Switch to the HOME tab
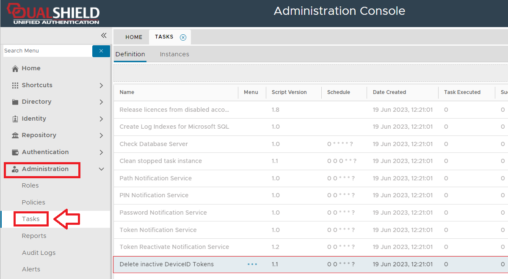This screenshot has width=508, height=279. point(134,37)
